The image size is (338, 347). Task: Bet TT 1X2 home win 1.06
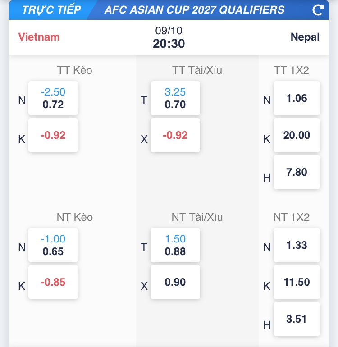click(297, 98)
